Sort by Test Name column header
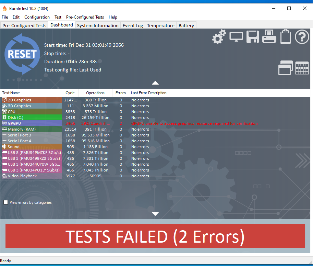Viewport: 313px width, 266px height. coord(31,93)
